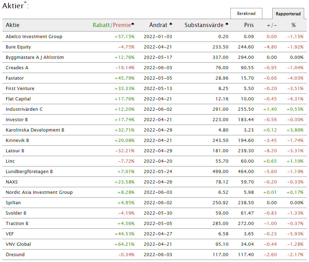Select the Rapporterad tab
The width and height of the screenshot is (309, 262).
pos(288,14)
